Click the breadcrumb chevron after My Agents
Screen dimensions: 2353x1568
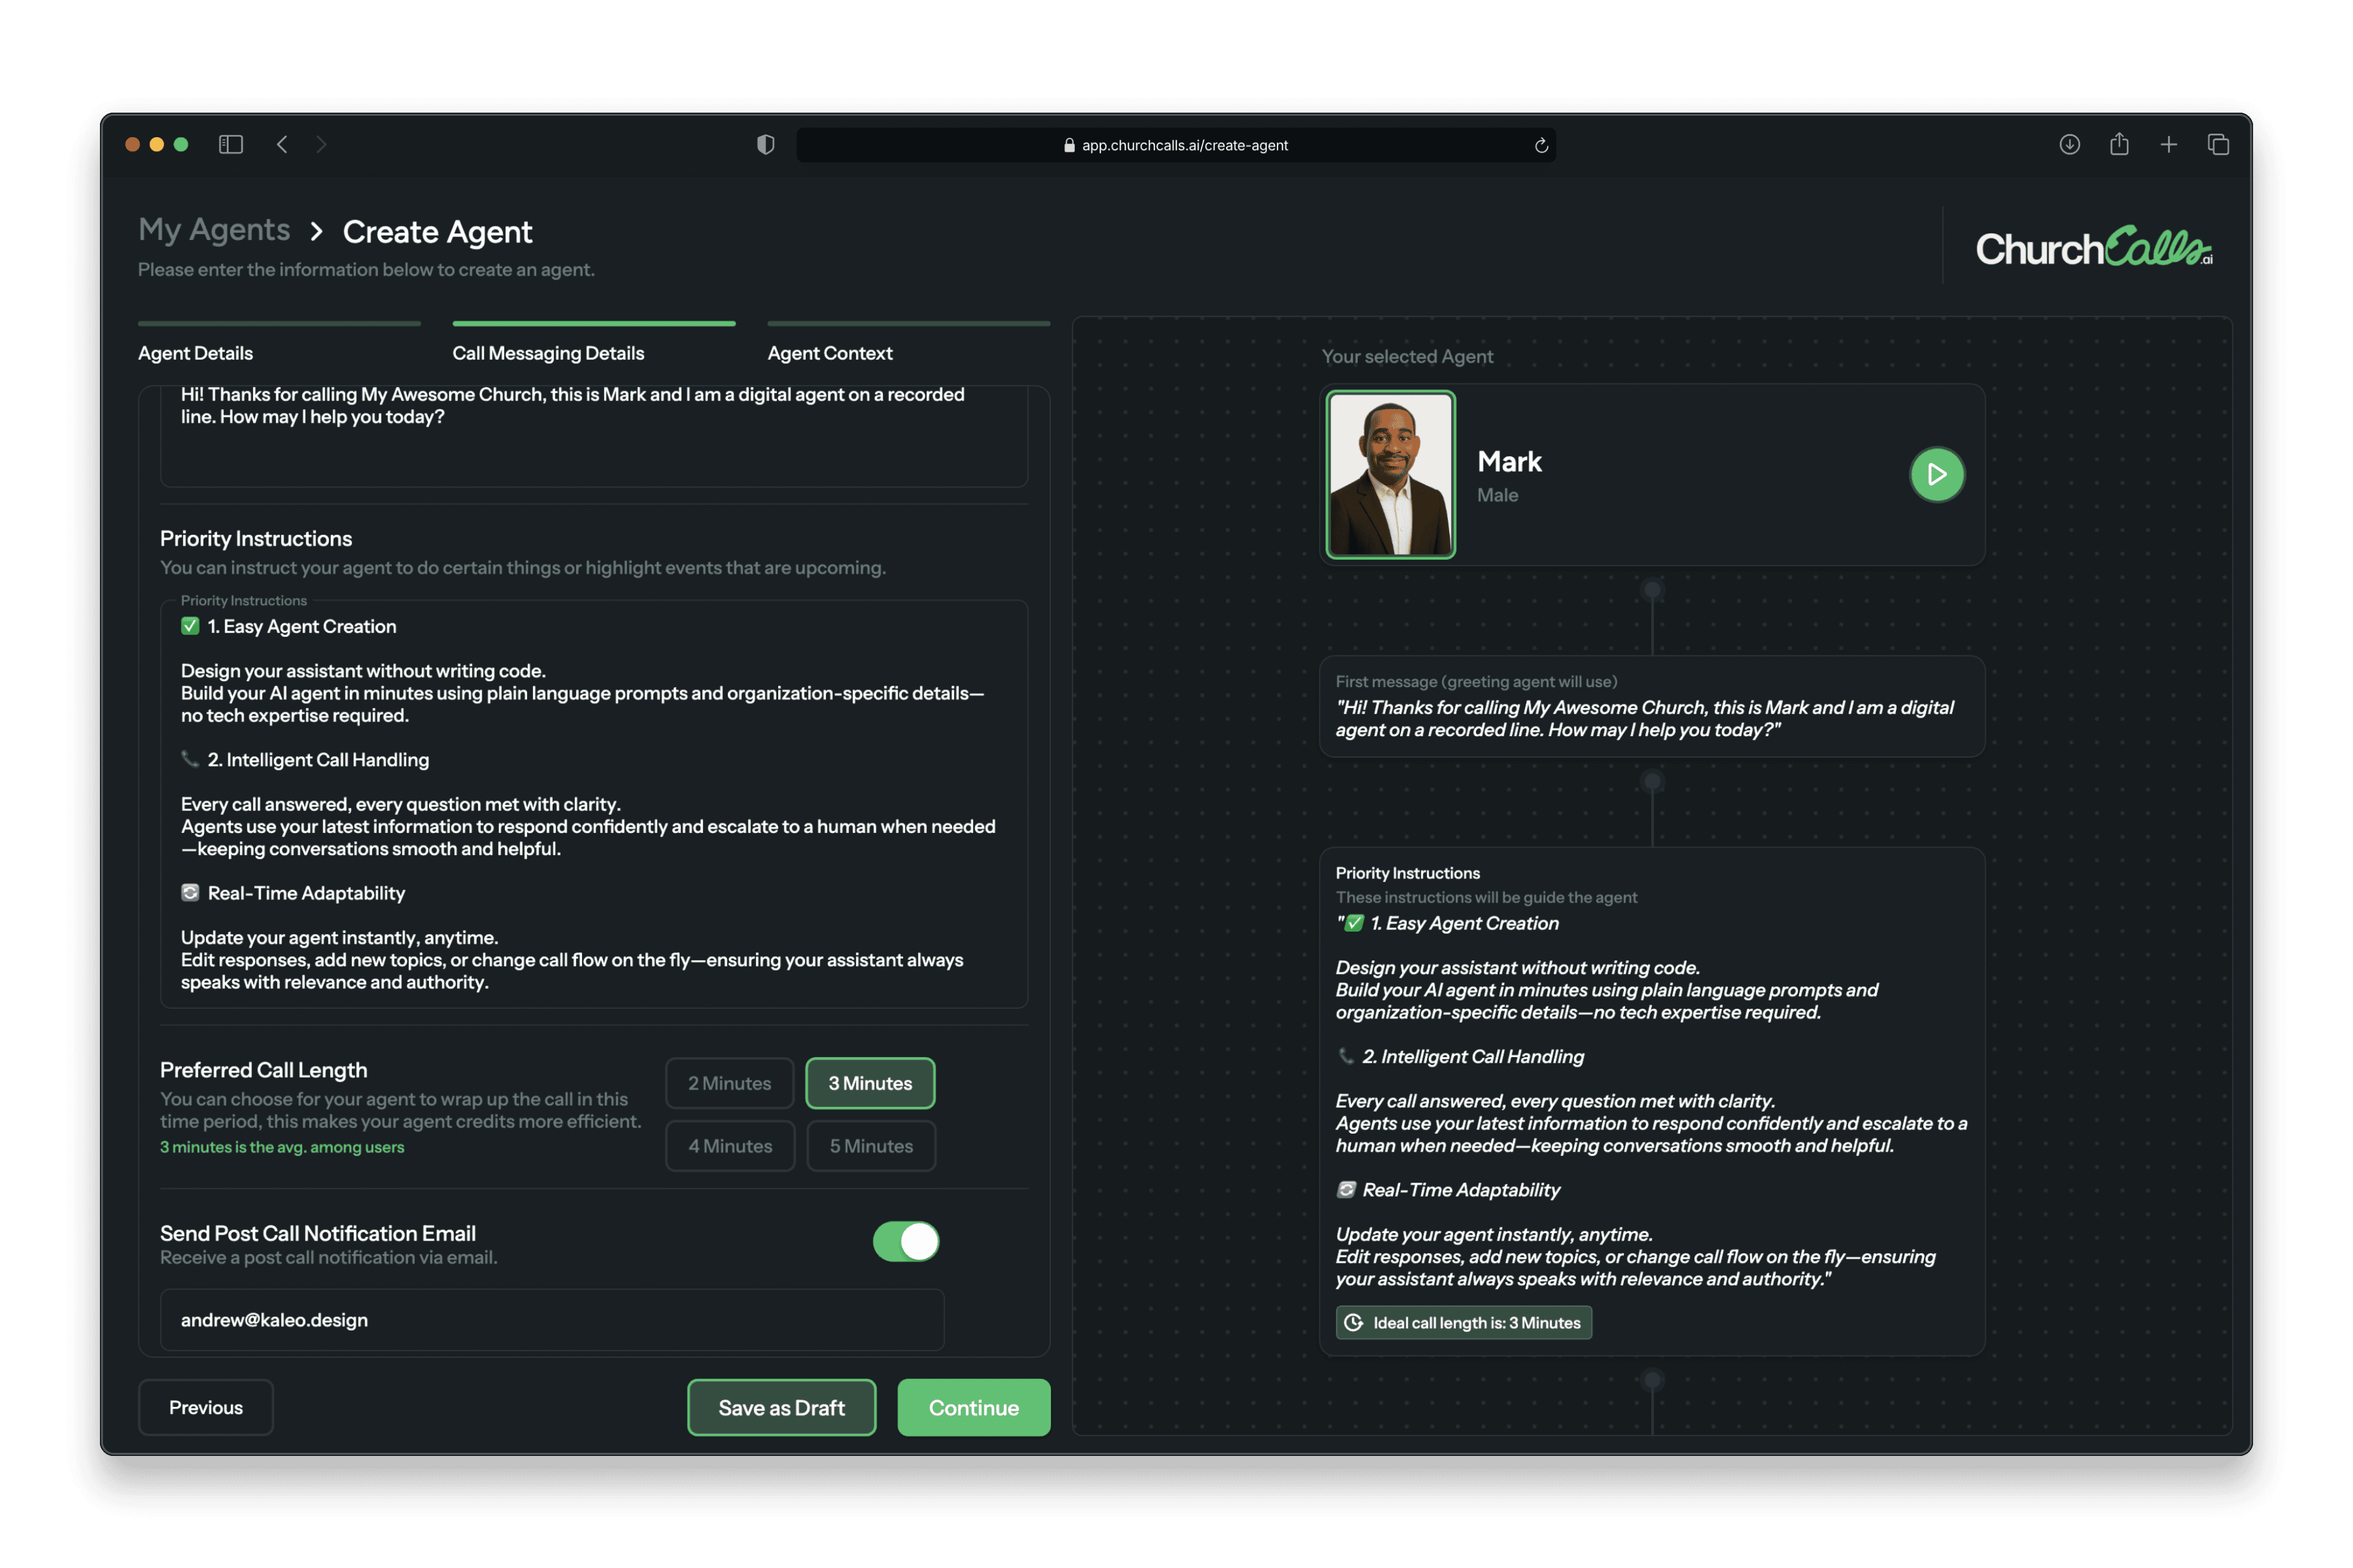(316, 232)
